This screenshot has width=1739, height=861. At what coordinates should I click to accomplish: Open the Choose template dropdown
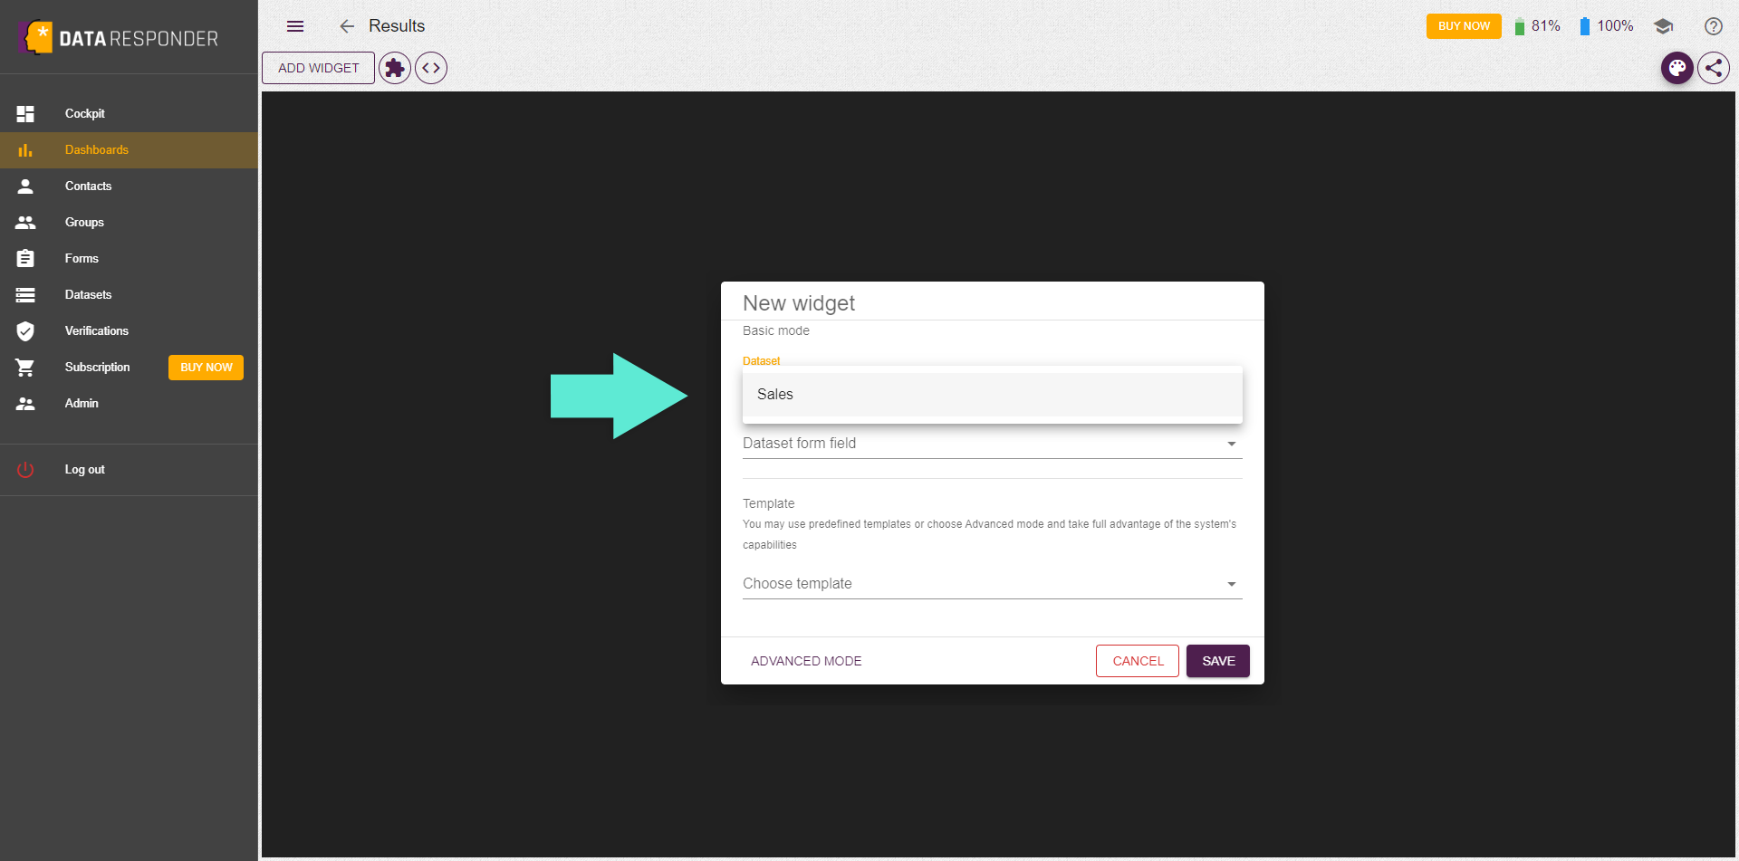point(993,584)
